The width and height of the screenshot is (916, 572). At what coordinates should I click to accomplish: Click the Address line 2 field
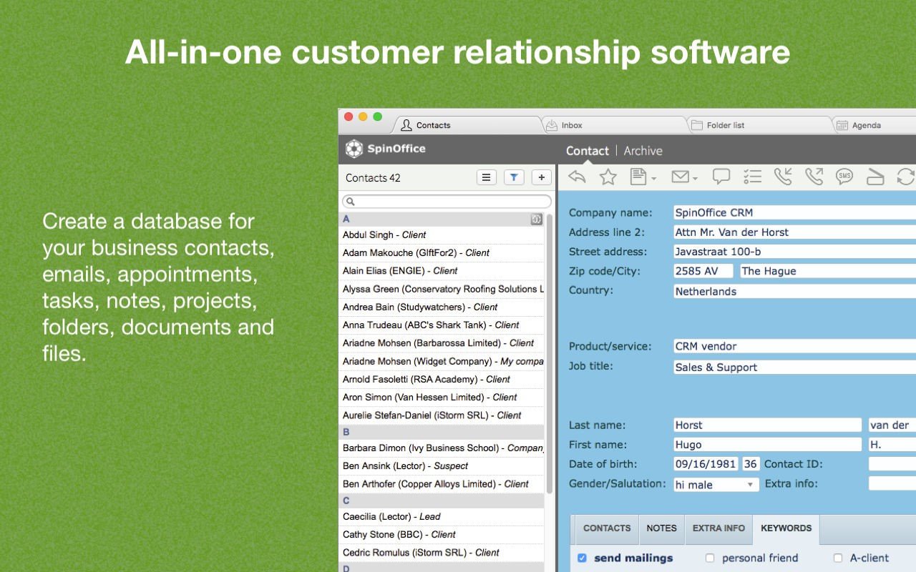pyautogui.click(x=794, y=232)
